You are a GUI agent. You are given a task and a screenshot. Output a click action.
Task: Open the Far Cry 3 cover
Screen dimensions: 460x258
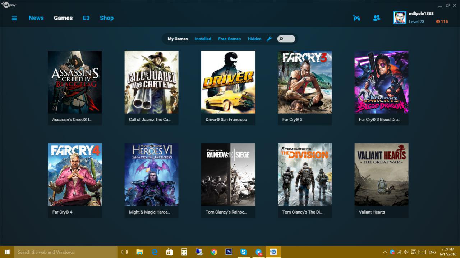(x=305, y=82)
